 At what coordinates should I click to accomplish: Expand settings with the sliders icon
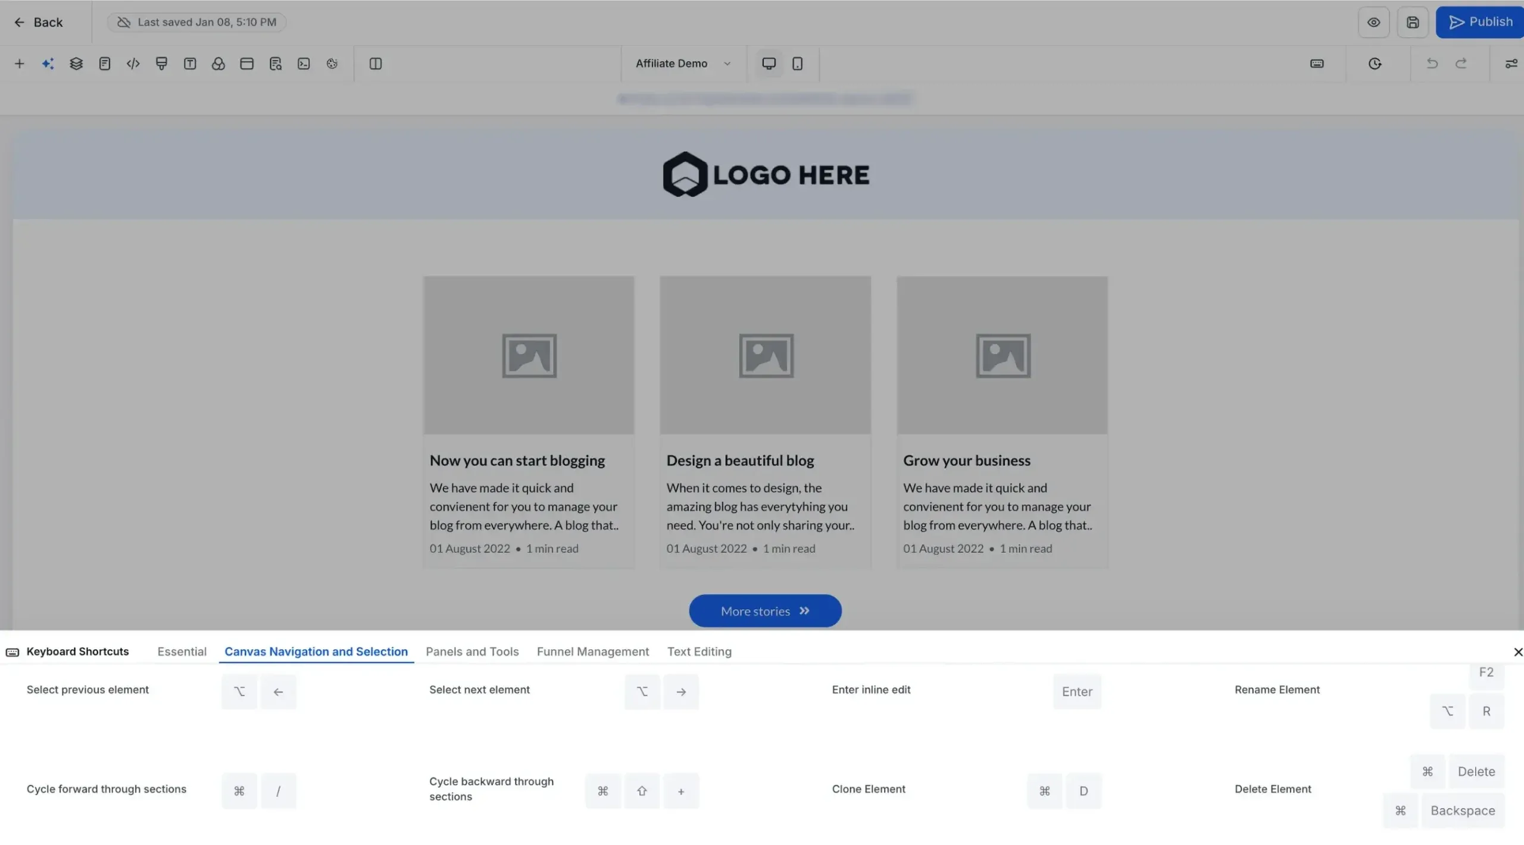click(x=1511, y=63)
